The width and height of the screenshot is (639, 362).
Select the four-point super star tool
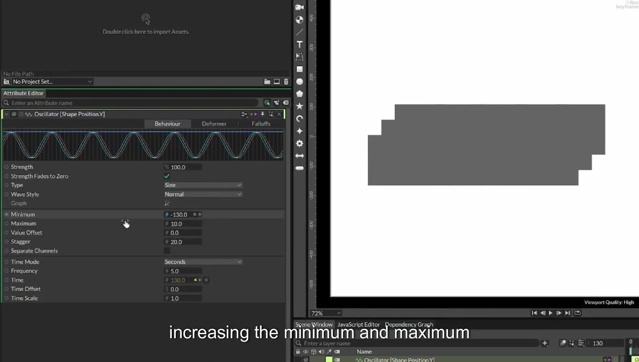click(x=300, y=131)
